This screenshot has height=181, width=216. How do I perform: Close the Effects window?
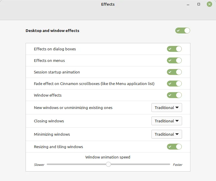[x=209, y=4]
